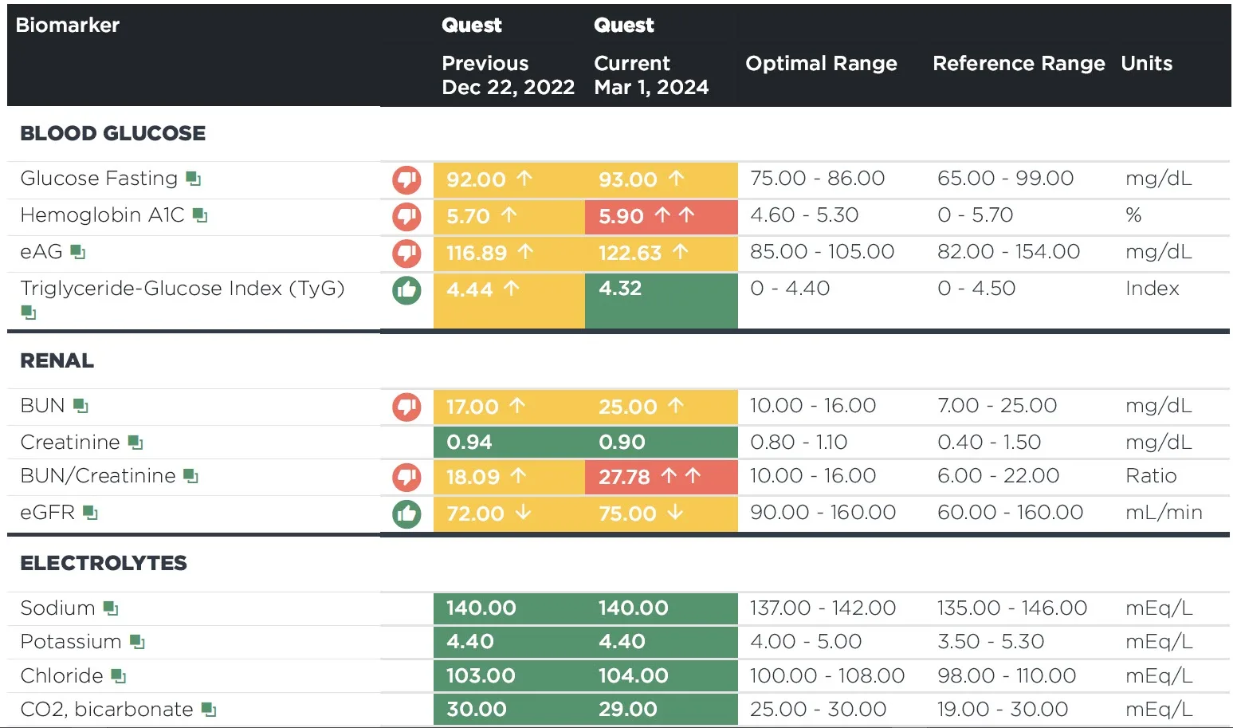The image size is (1233, 728).
Task: Open the info icon next to Sodium
Action: [x=111, y=608]
